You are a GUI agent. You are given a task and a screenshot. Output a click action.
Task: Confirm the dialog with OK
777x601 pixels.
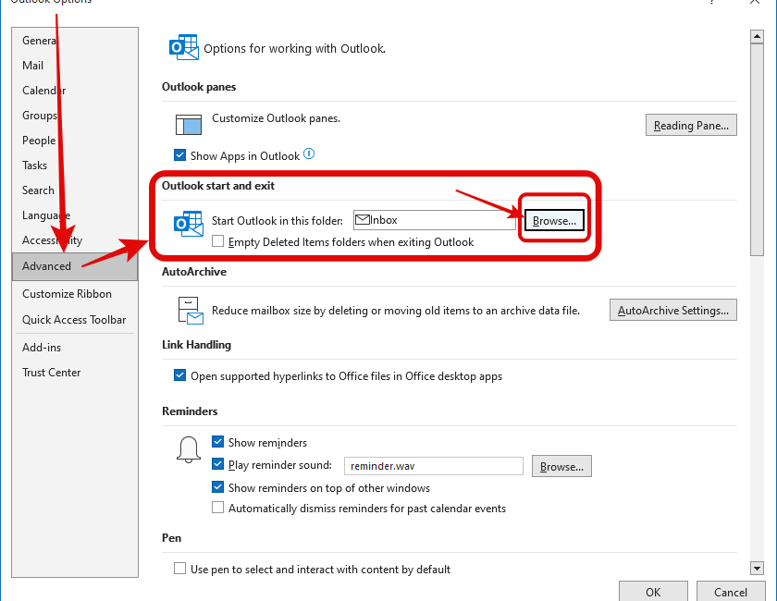tap(653, 592)
